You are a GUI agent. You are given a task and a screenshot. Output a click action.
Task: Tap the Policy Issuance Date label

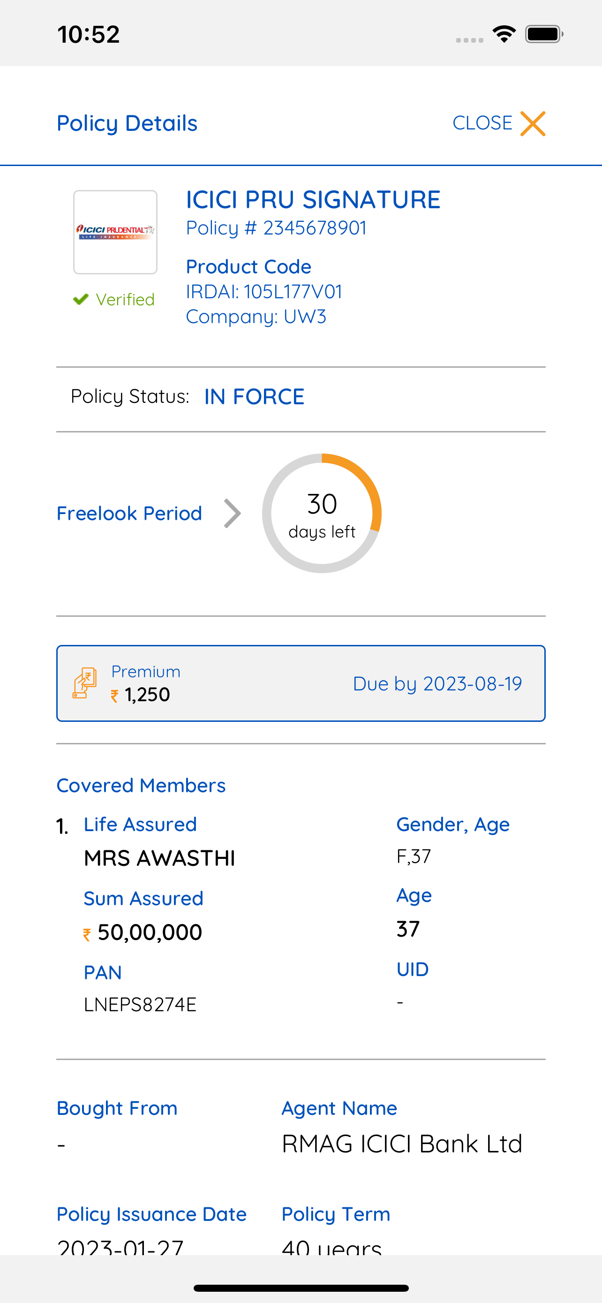[151, 1214]
